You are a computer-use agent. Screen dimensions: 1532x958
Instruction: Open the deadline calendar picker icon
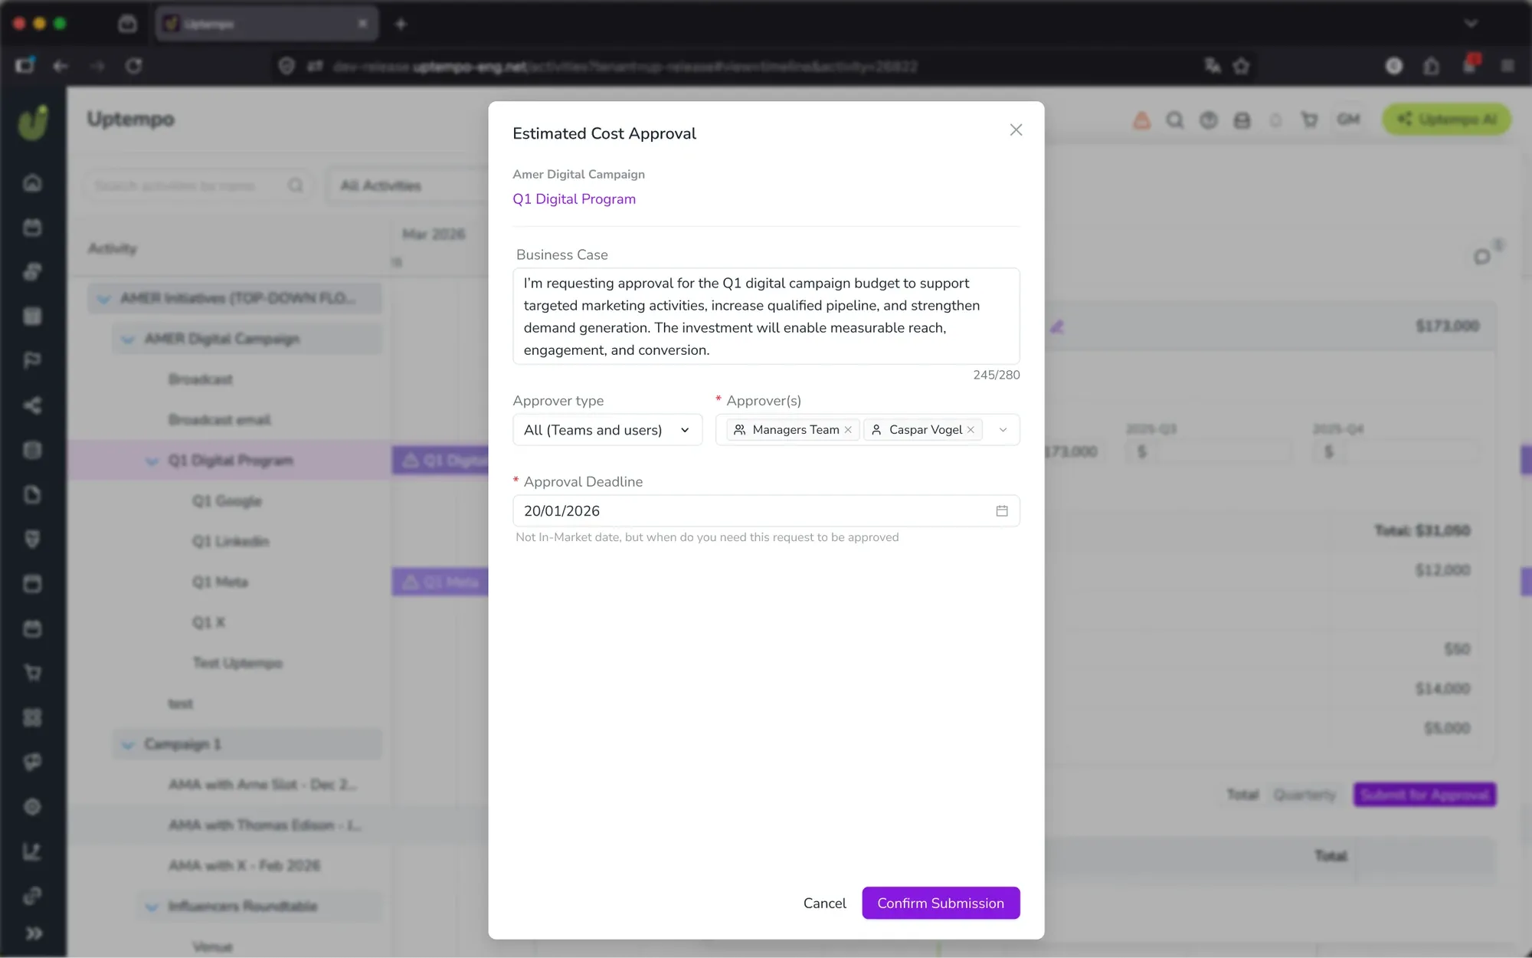click(1001, 510)
